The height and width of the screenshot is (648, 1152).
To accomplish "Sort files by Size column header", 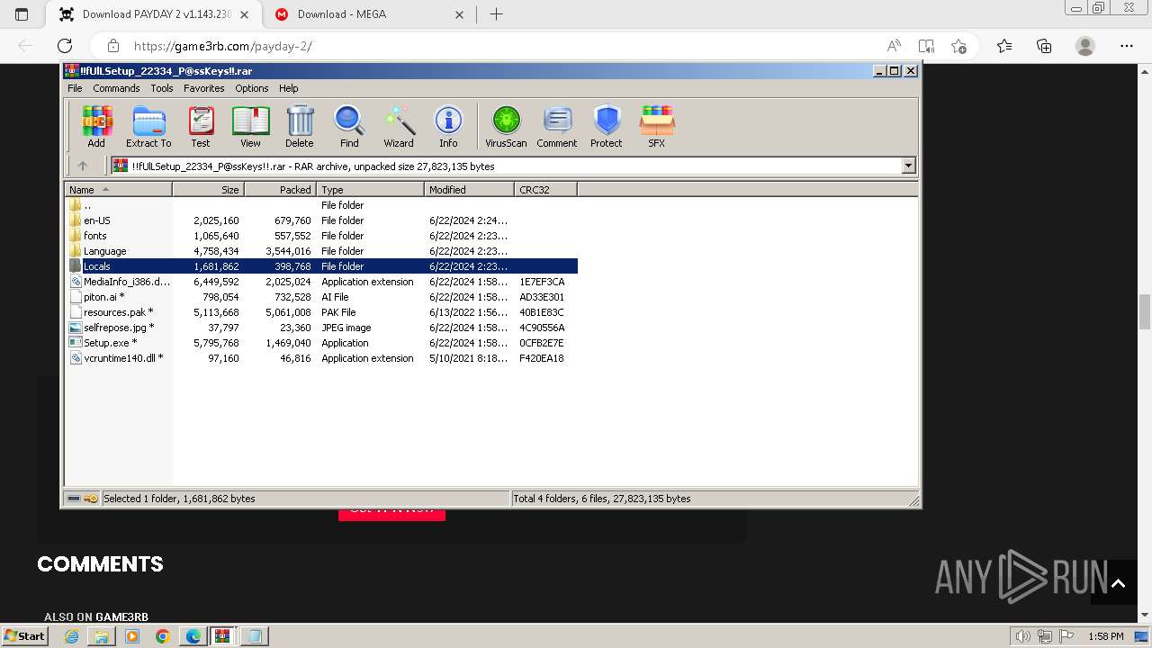I will point(208,190).
